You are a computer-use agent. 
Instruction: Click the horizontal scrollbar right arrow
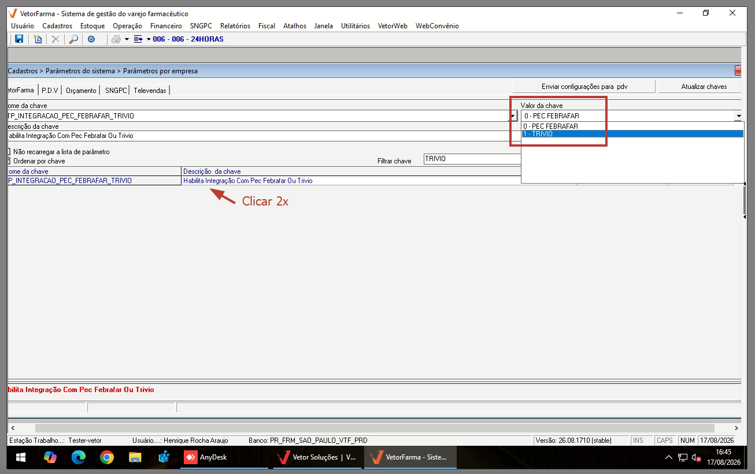tap(736, 428)
